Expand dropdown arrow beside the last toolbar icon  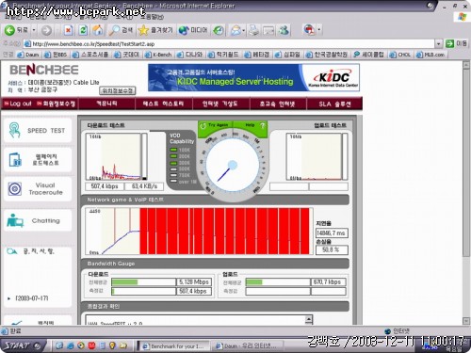point(319,30)
